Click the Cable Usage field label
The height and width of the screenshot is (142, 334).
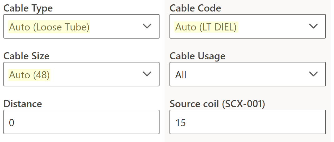[197, 56]
